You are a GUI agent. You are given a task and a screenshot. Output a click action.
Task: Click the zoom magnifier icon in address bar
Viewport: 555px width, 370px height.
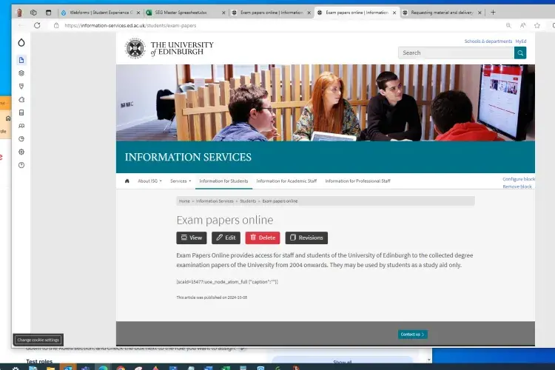508,25
